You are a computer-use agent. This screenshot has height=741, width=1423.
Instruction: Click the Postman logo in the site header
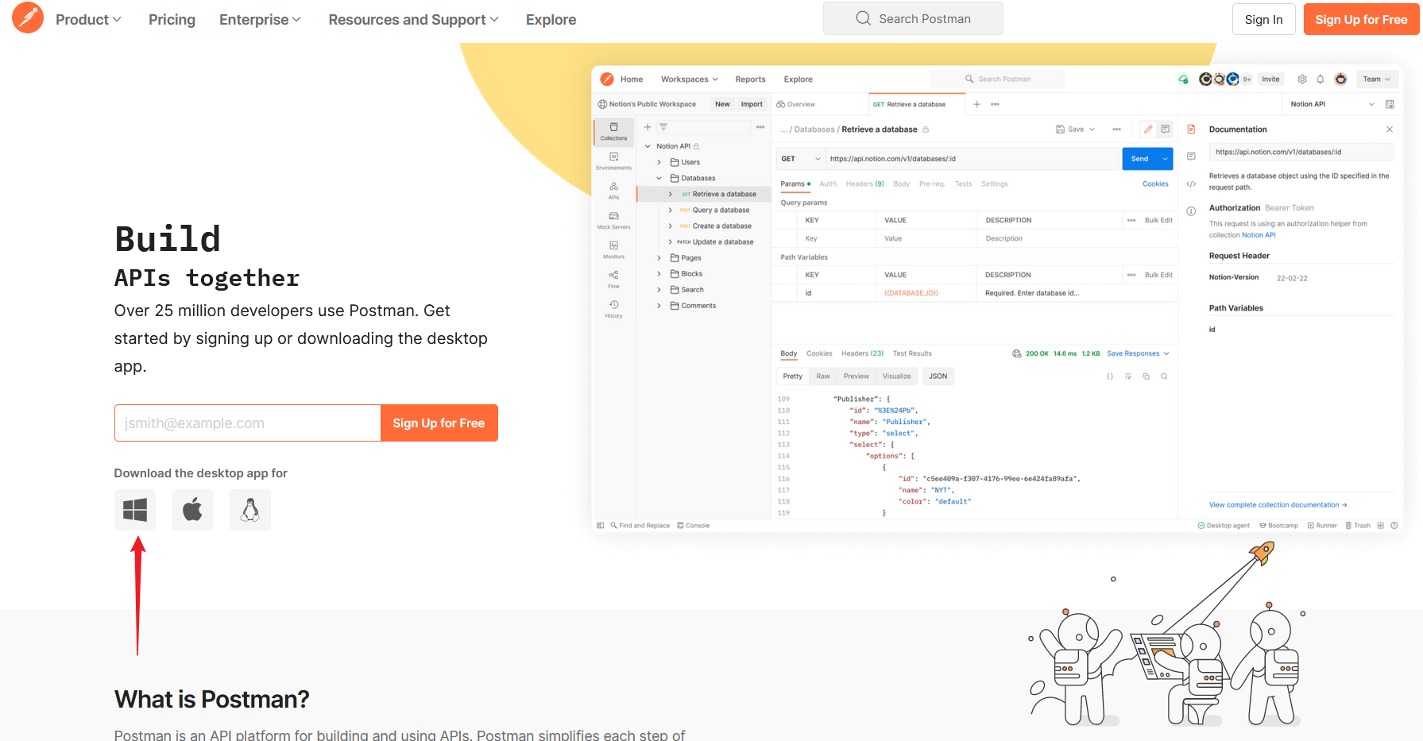coord(28,17)
